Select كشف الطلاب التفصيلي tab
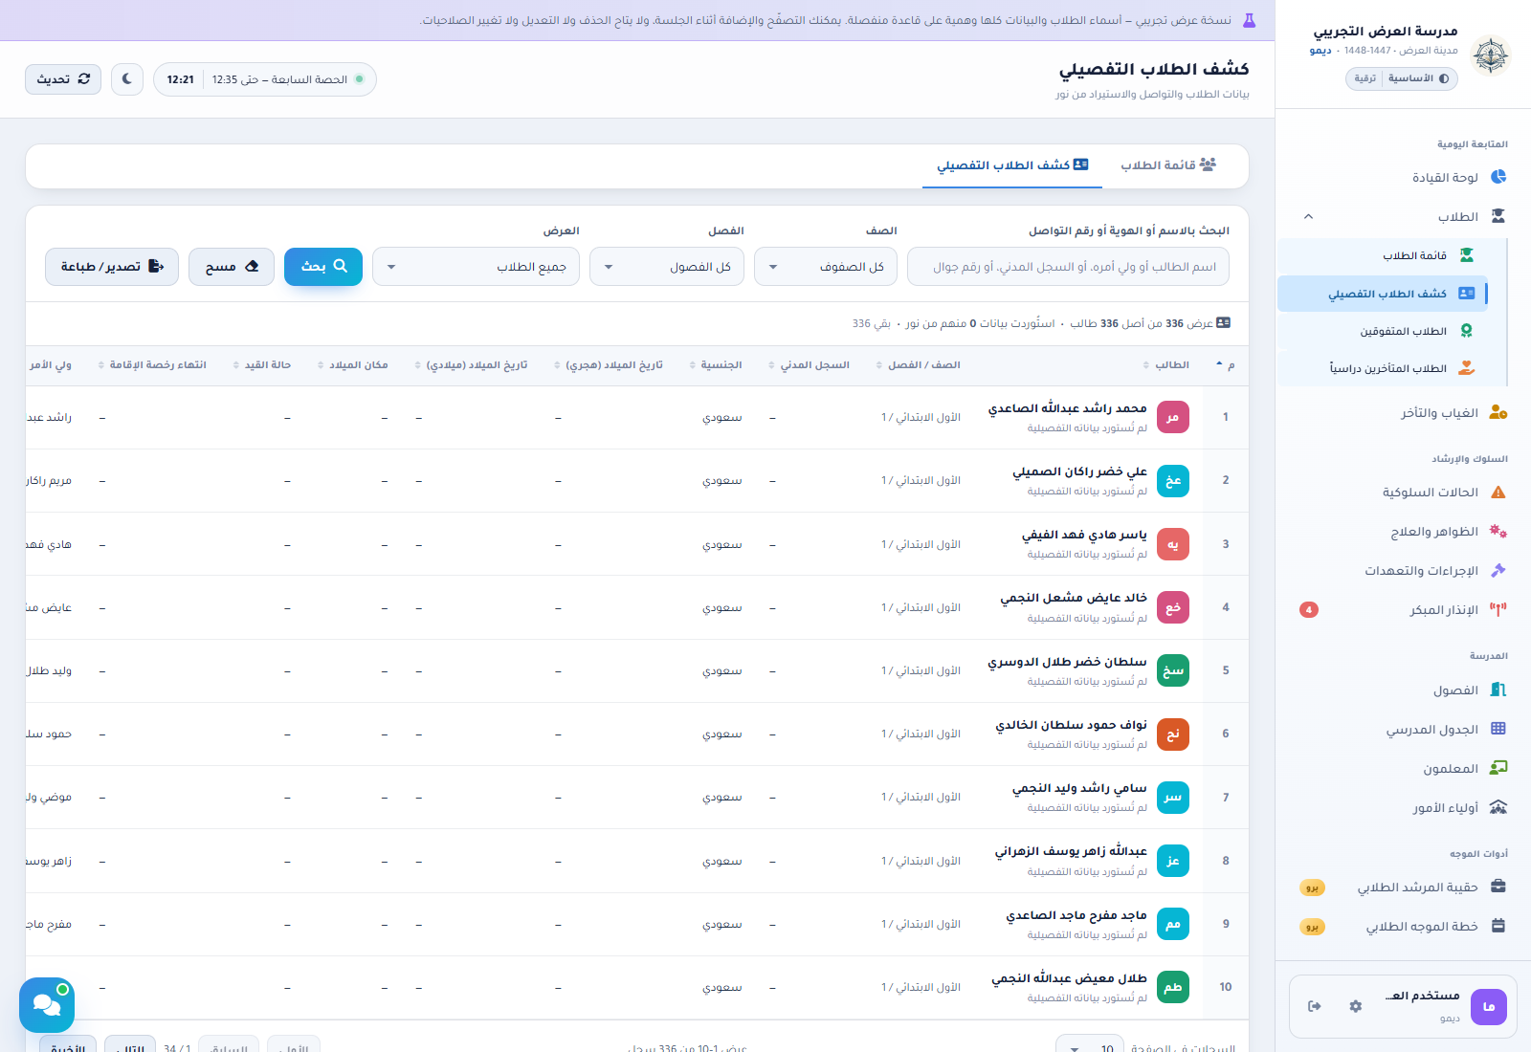Screen dimensions: 1531x1052 coord(1012,165)
